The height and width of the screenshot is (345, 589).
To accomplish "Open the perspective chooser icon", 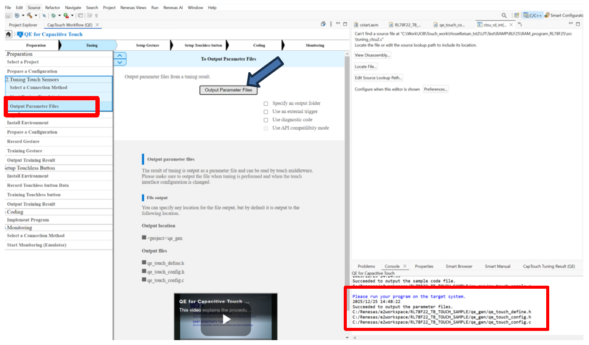I will (x=517, y=15).
